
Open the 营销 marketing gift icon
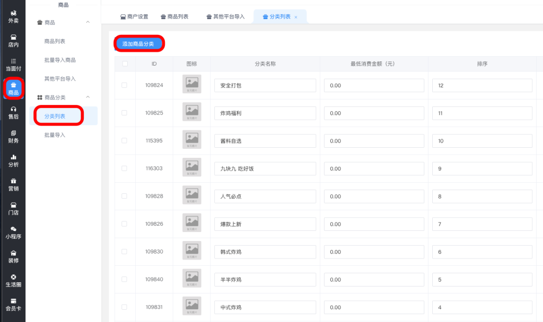[13, 181]
